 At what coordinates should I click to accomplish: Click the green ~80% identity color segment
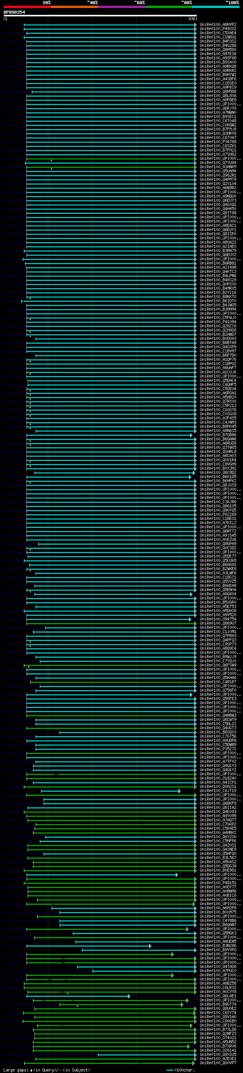pos(169,7)
